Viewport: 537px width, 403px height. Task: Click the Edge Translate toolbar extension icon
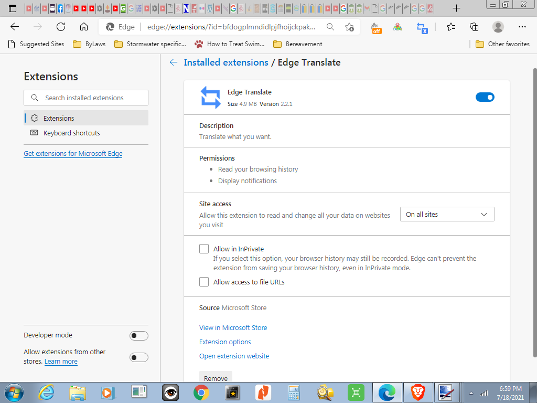click(x=422, y=27)
